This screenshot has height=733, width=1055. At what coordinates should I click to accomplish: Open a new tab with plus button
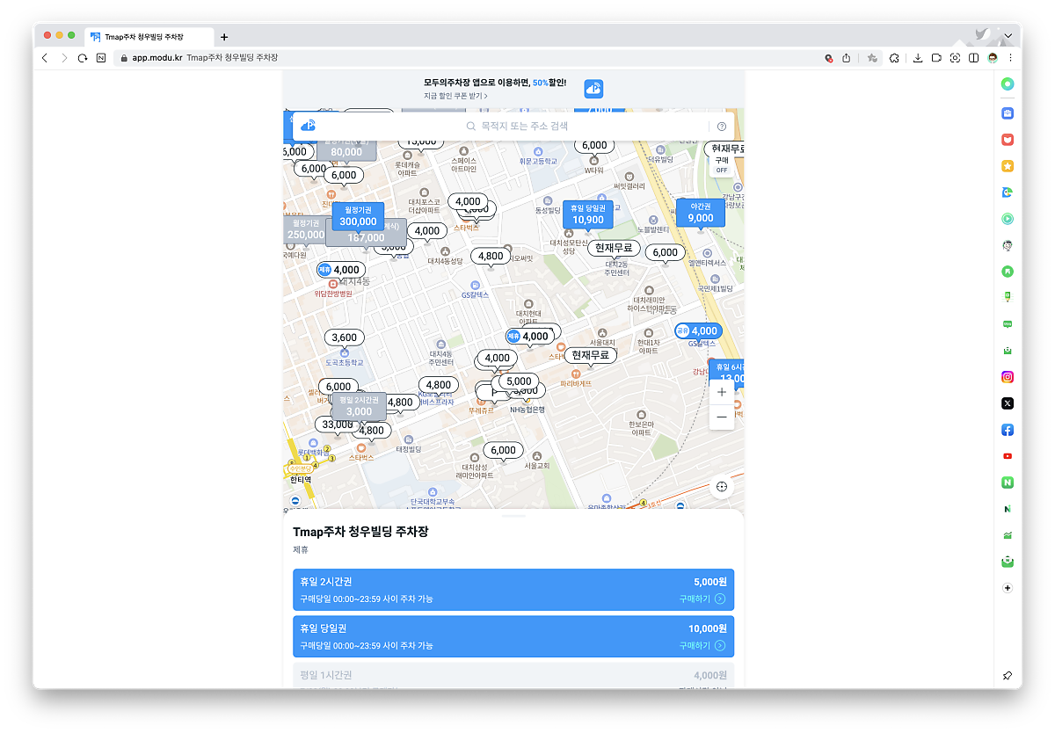pyautogui.click(x=224, y=37)
